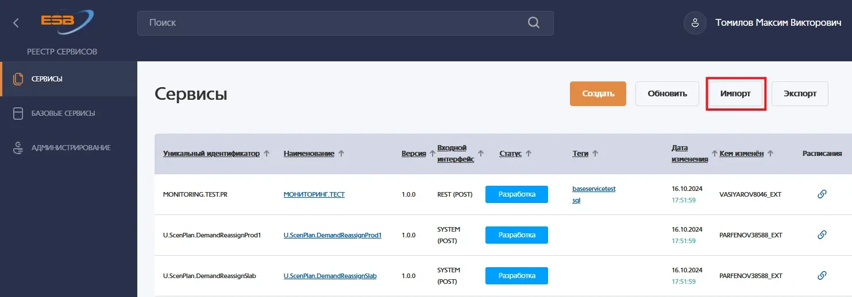Open the Базовые сервисы section
852x297 pixels.
pos(69,113)
